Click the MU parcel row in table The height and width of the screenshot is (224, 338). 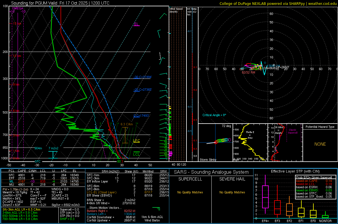coord(43,184)
